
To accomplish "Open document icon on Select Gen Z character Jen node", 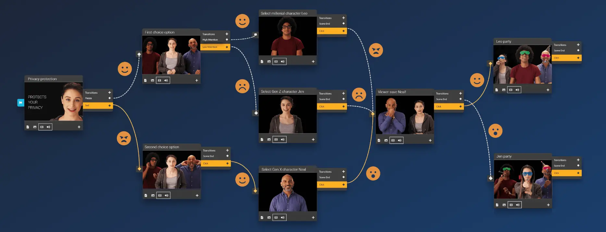I will (262, 139).
